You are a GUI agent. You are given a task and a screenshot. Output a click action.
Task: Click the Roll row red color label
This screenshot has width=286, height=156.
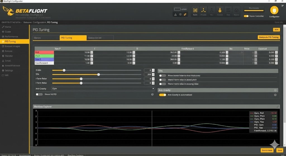[44, 52]
